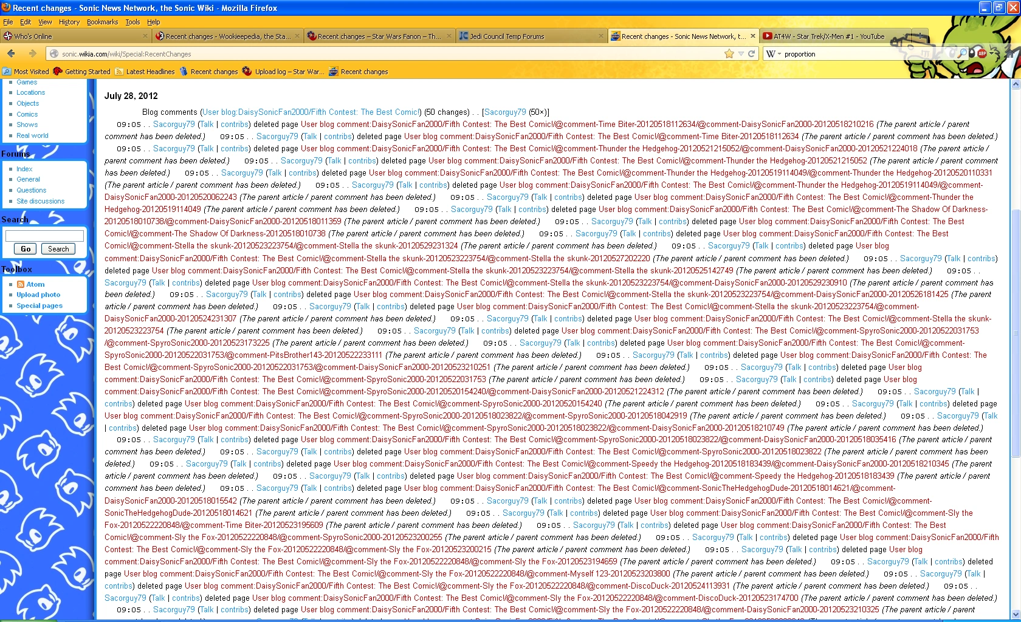This screenshot has height=622, width=1021.
Task: Open the Shows sidebar link
Action: 27,125
